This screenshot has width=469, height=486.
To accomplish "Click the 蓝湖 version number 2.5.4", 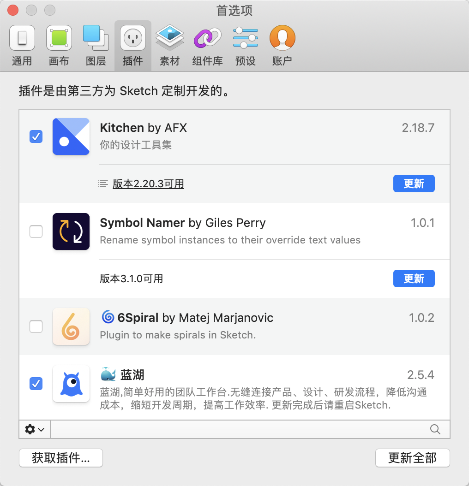I will pos(421,375).
